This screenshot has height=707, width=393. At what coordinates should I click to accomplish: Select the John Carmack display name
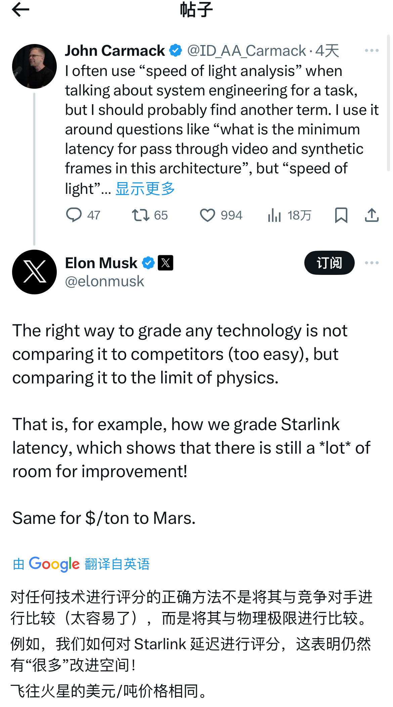coord(115,51)
